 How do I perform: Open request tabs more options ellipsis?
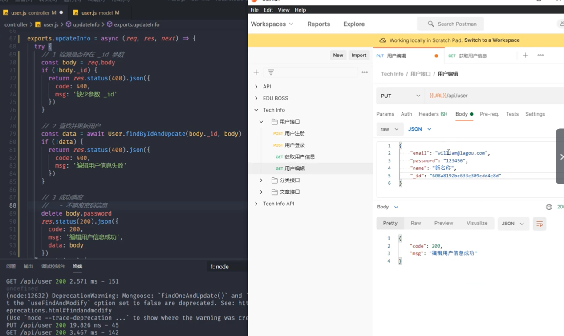tap(540, 55)
